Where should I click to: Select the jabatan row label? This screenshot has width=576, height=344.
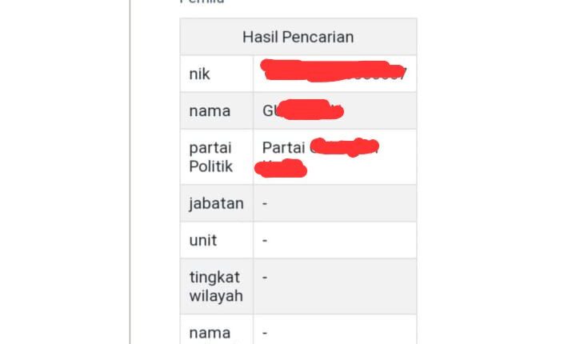216,203
